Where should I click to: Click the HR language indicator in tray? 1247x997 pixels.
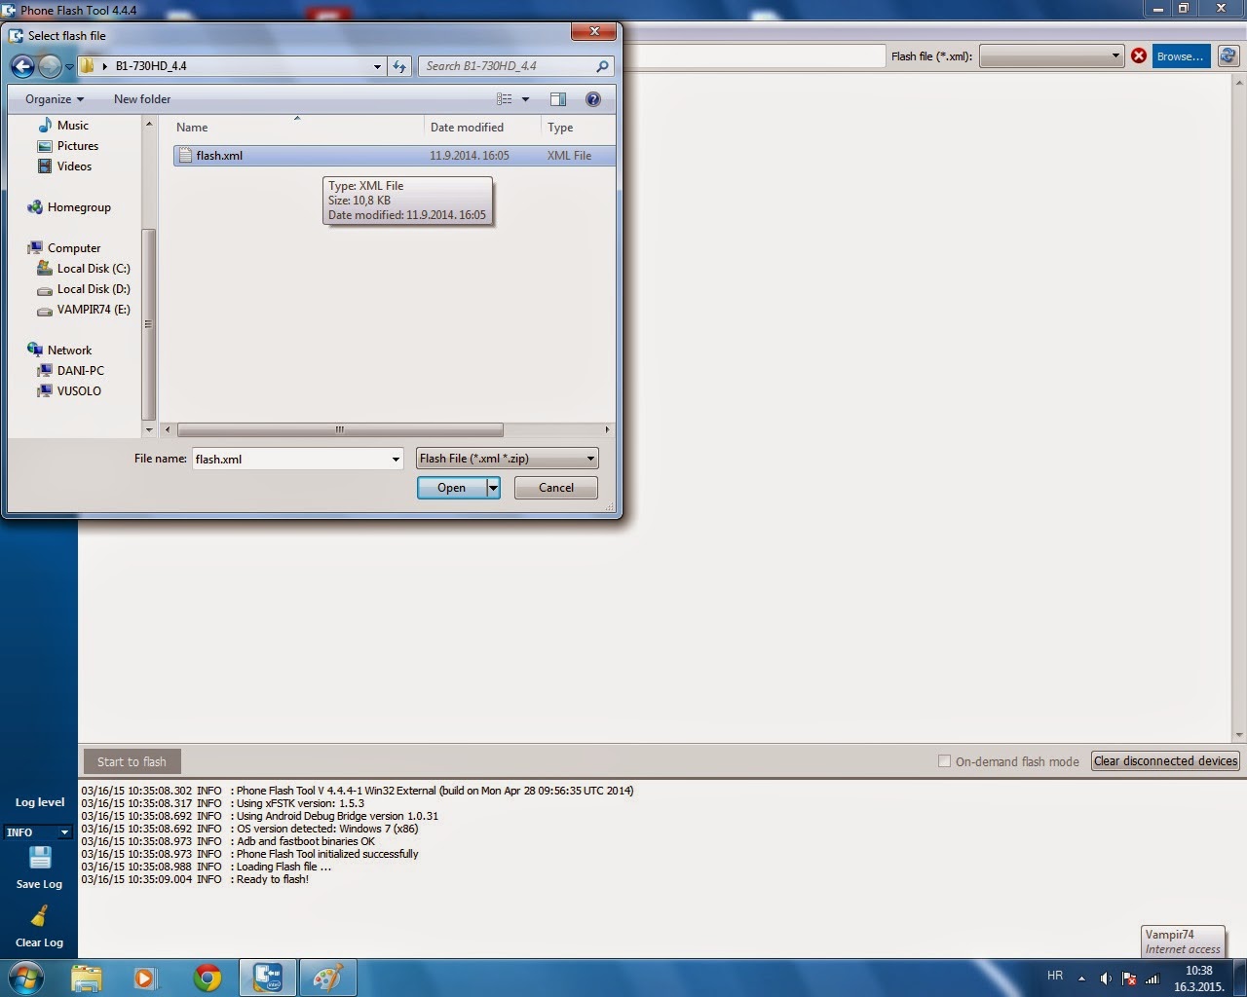click(x=1055, y=976)
